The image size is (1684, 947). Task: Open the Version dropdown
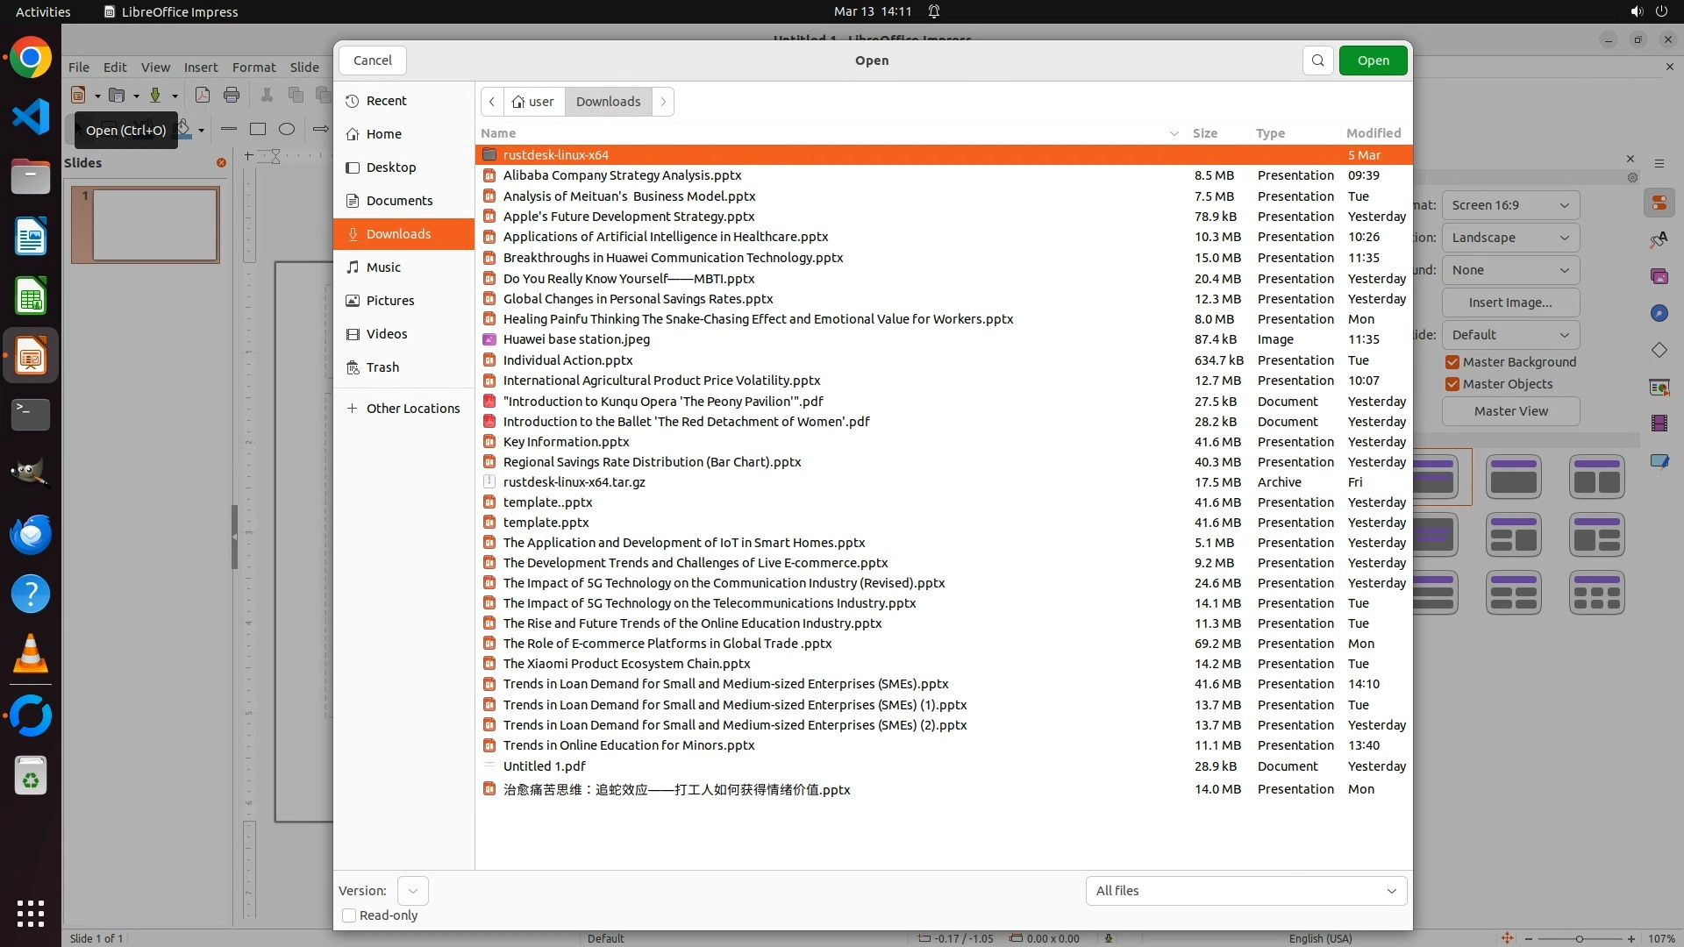(412, 891)
